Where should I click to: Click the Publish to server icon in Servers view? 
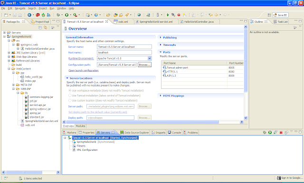pos(286,132)
